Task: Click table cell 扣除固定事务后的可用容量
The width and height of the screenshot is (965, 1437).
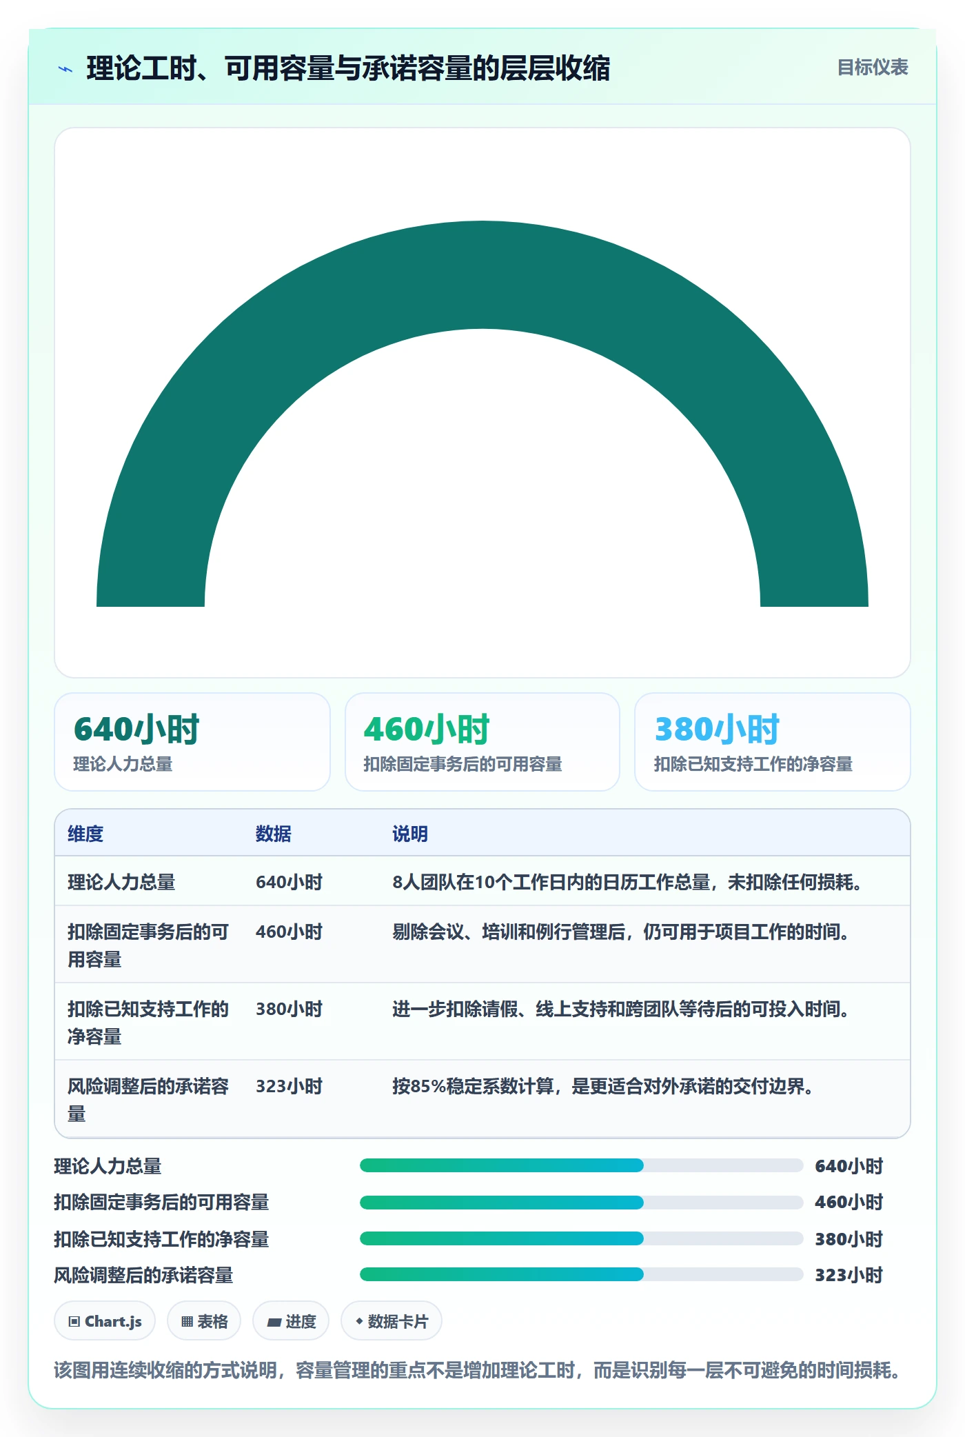Action: pyautogui.click(x=148, y=945)
